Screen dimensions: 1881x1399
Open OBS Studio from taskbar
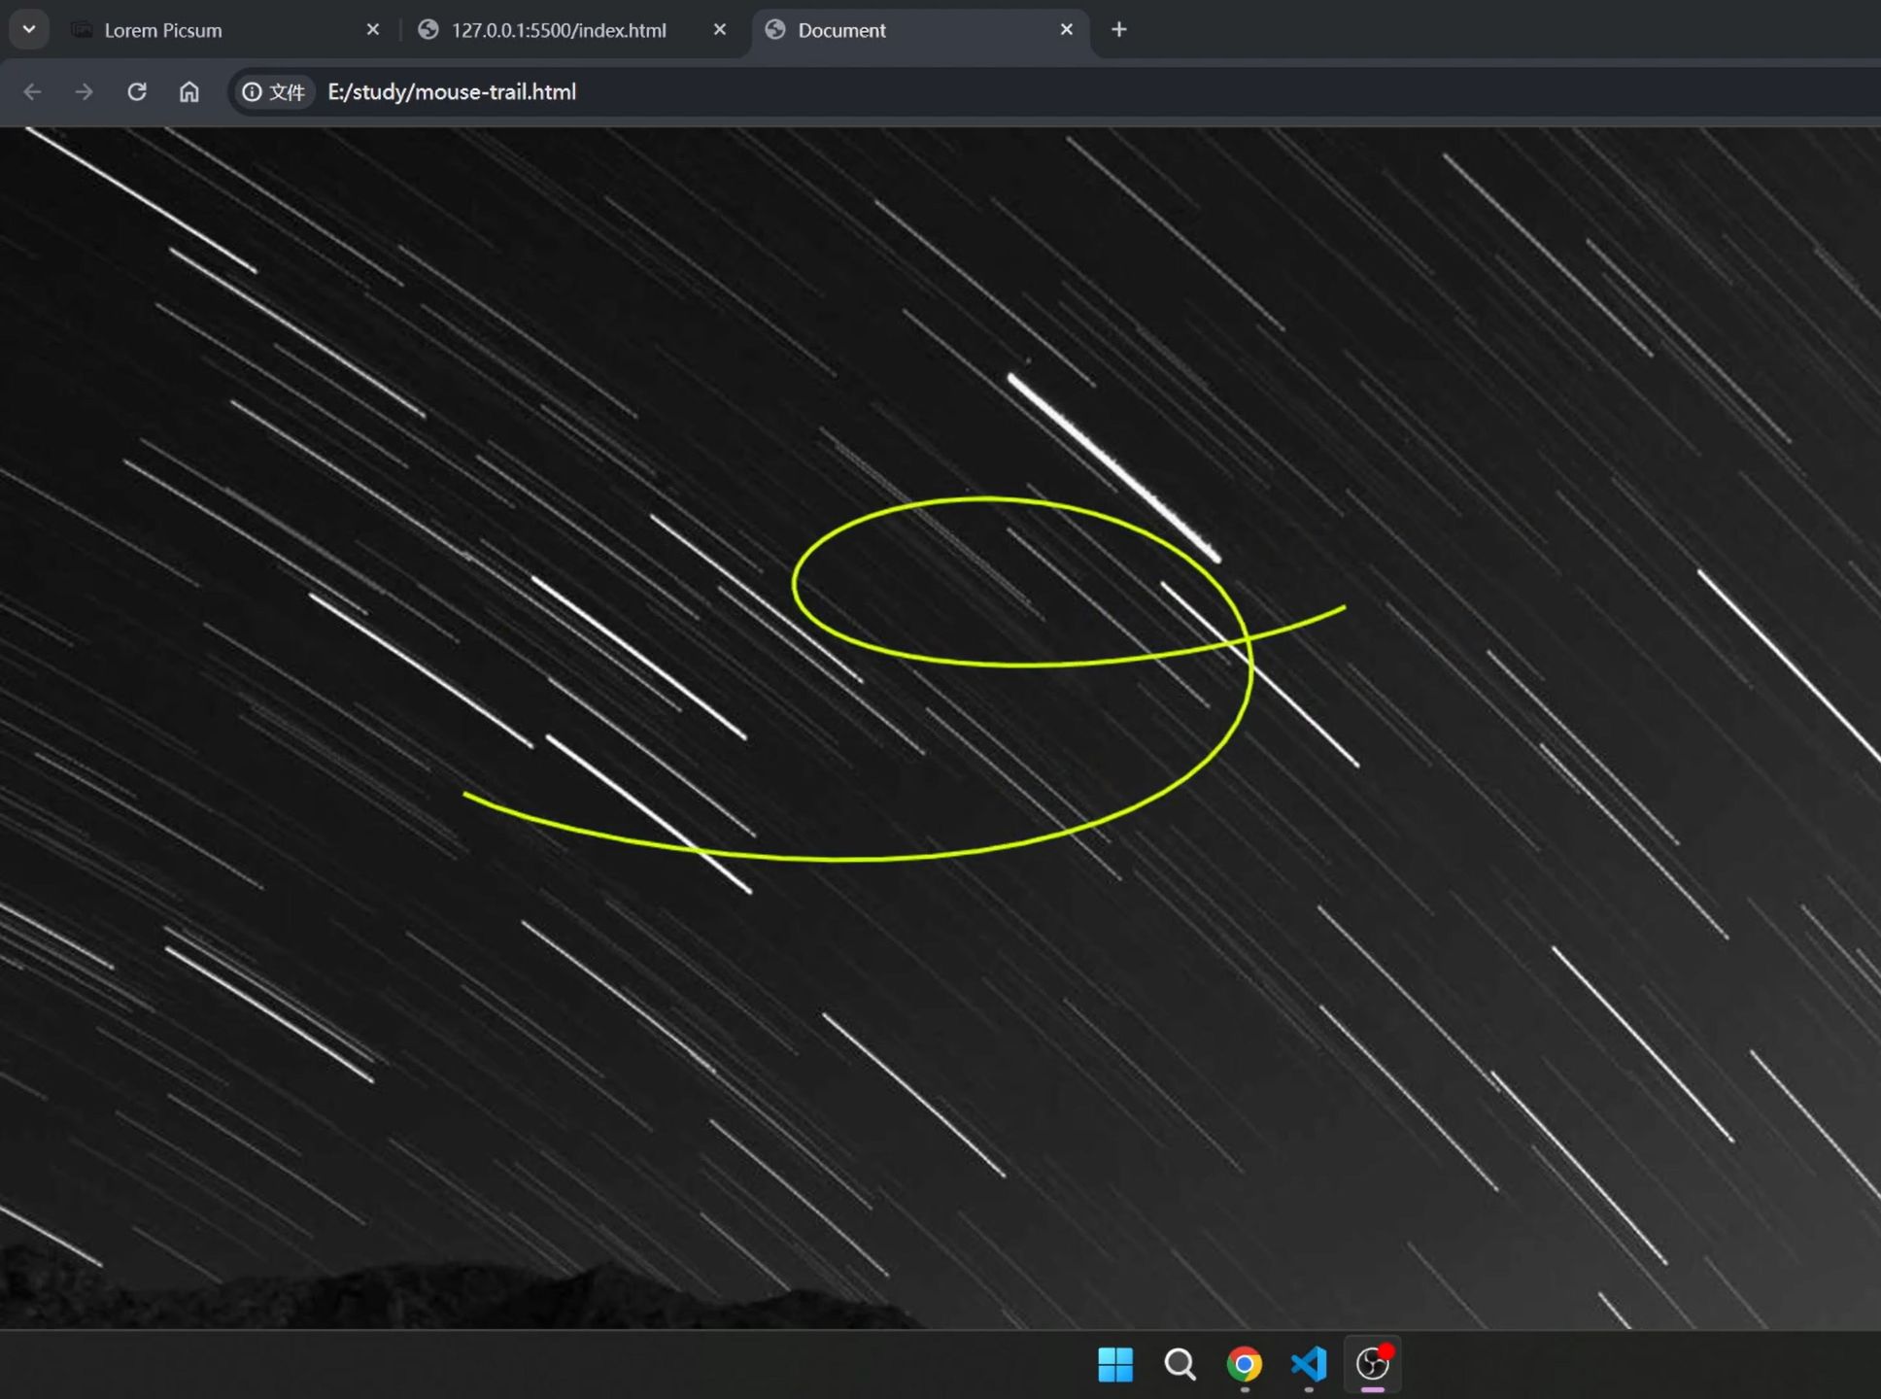pos(1372,1364)
